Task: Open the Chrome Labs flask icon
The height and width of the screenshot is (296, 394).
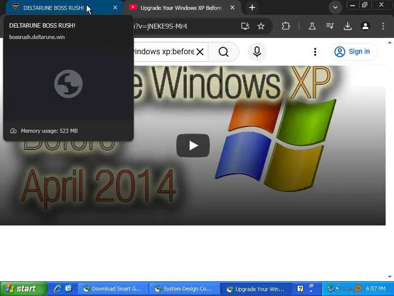Action: pos(312,26)
